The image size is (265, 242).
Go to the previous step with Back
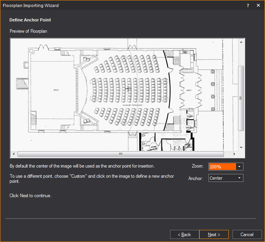pyautogui.click(x=184, y=235)
